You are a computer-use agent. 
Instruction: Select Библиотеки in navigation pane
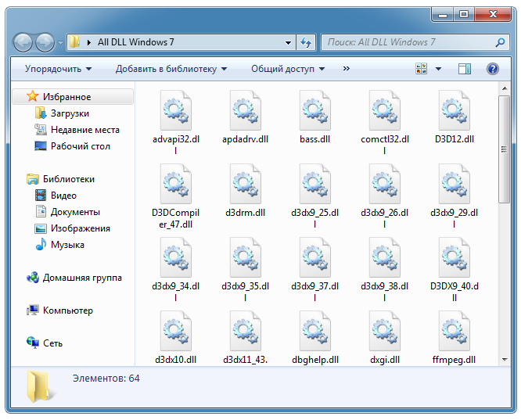(x=60, y=179)
